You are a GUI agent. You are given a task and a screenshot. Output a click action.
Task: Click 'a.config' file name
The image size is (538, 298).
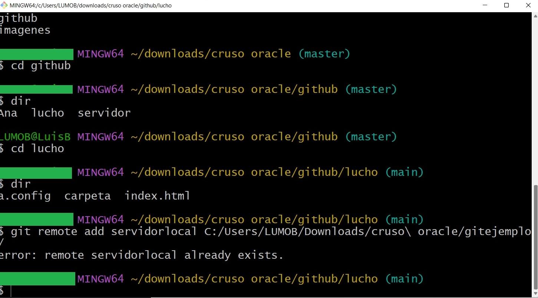click(x=25, y=196)
